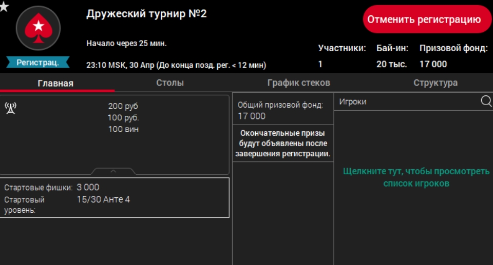The height and width of the screenshot is (265, 493).
Task: Click the Общий призовой фонд value 17 000
Action: click(x=252, y=116)
